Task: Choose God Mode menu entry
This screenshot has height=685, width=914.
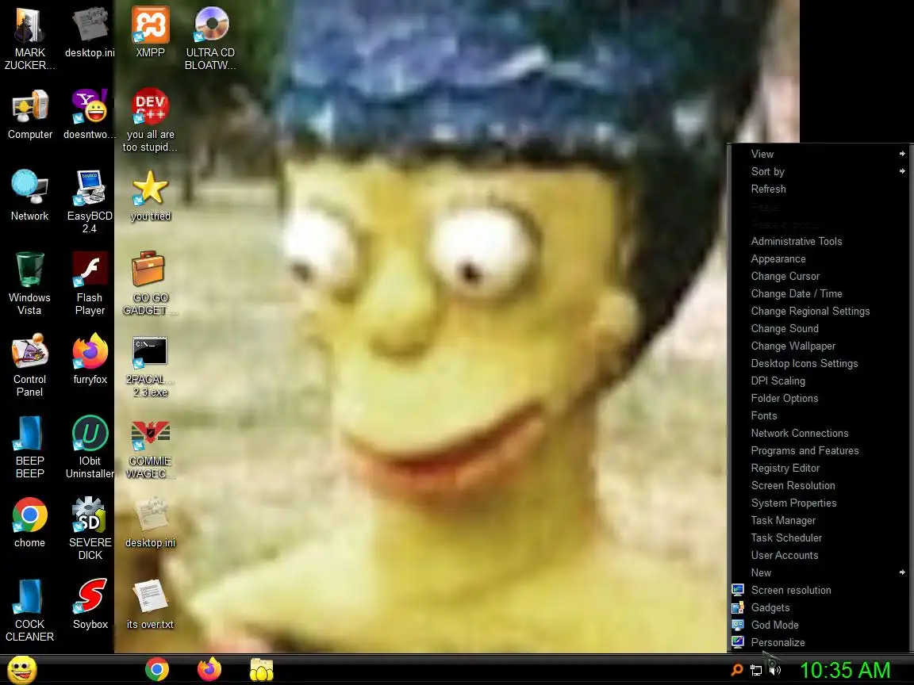Action: (x=820, y=625)
